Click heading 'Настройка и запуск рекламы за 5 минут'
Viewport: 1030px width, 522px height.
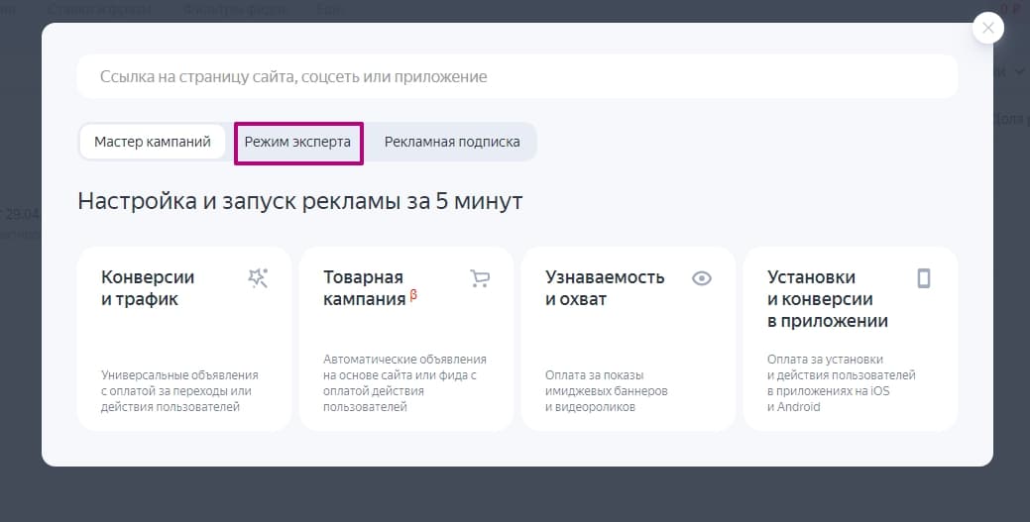pos(300,201)
